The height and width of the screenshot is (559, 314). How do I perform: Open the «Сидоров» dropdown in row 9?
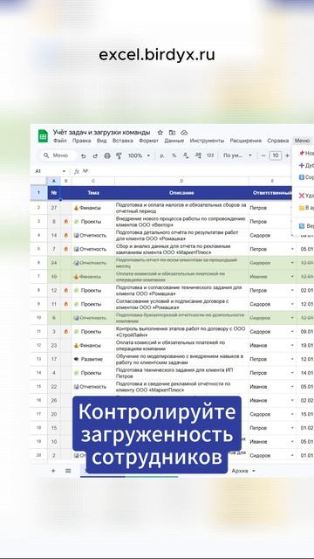292,304
